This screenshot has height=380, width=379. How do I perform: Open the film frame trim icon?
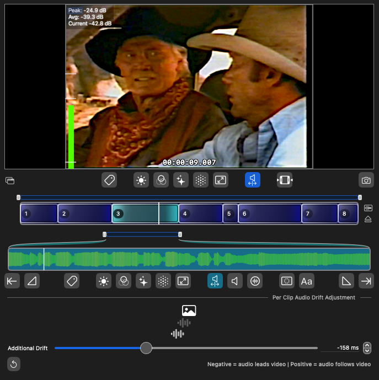pos(285,180)
